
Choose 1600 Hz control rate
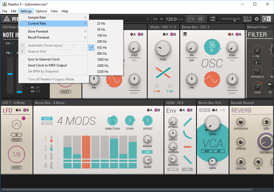click(106, 60)
